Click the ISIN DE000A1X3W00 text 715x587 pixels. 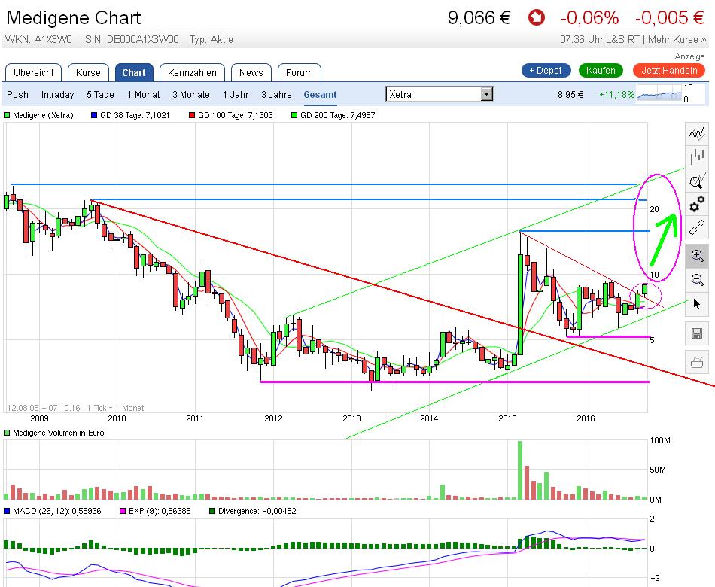click(x=130, y=40)
